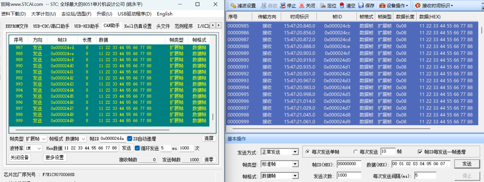
Task: Switch to the 头文件 tab
Action: pyautogui.click(x=163, y=26)
